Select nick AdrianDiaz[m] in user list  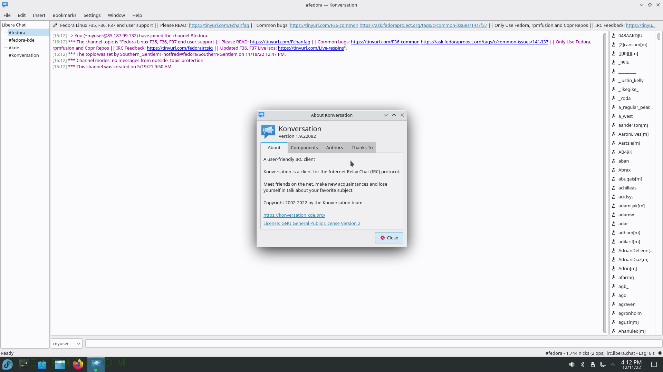(633, 259)
